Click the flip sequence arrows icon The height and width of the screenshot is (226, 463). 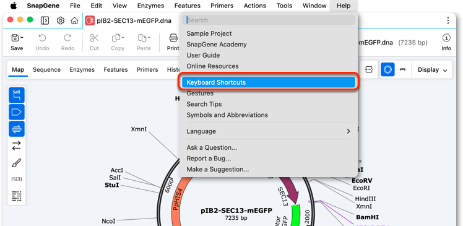[x=17, y=146]
